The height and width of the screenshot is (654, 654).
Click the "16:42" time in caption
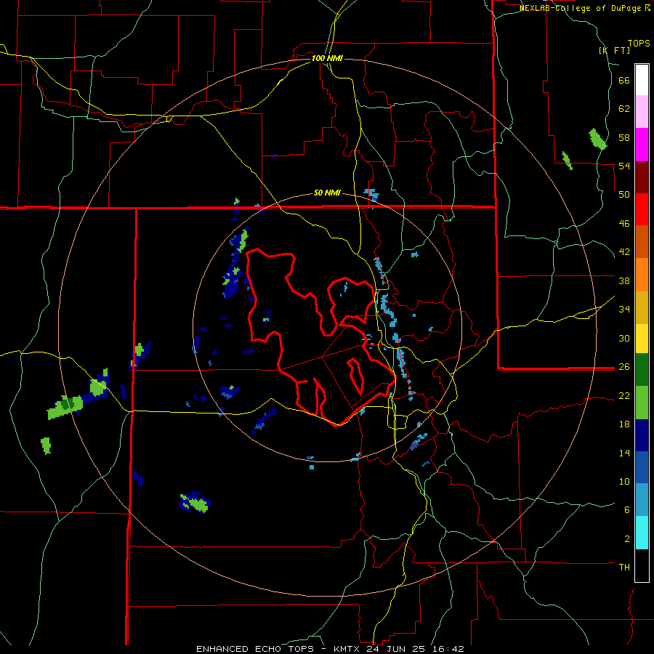[x=449, y=649]
